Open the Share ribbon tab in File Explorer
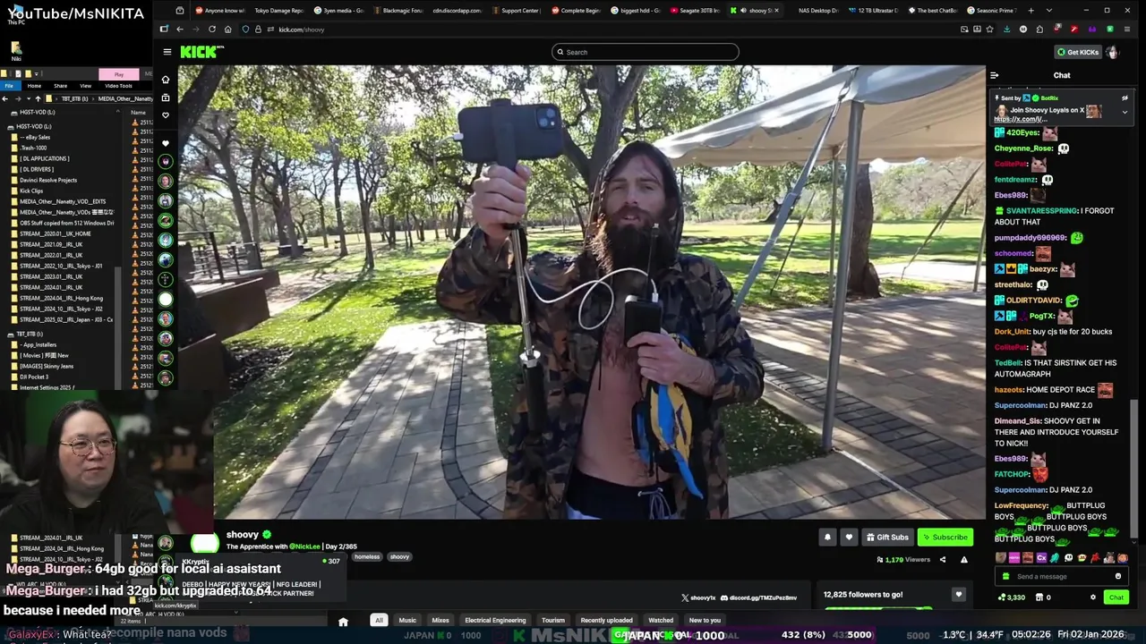1146x644 pixels. pyautogui.click(x=60, y=86)
